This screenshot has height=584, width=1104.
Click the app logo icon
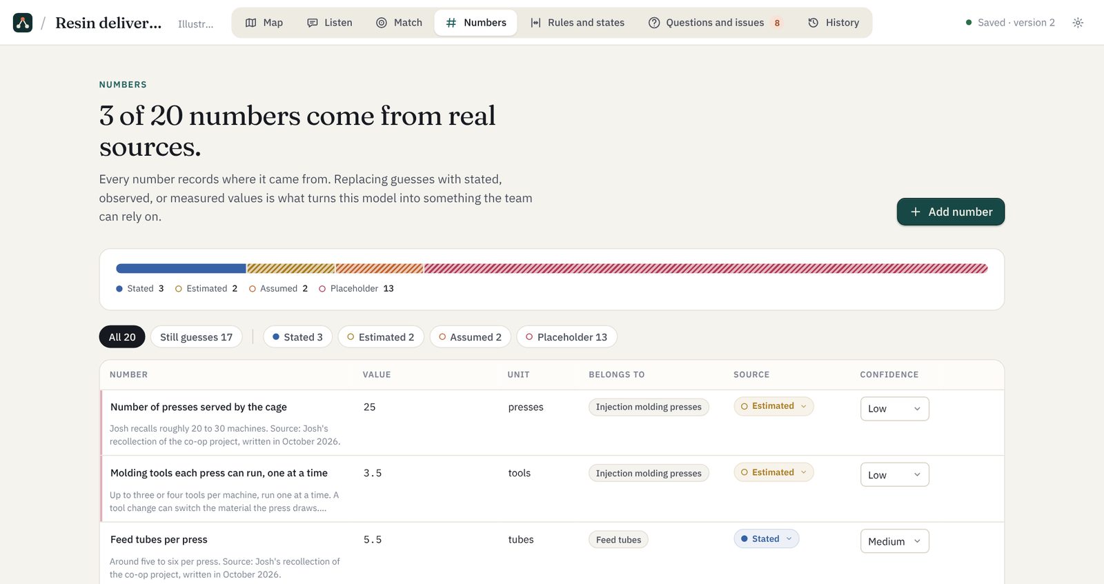tap(23, 23)
